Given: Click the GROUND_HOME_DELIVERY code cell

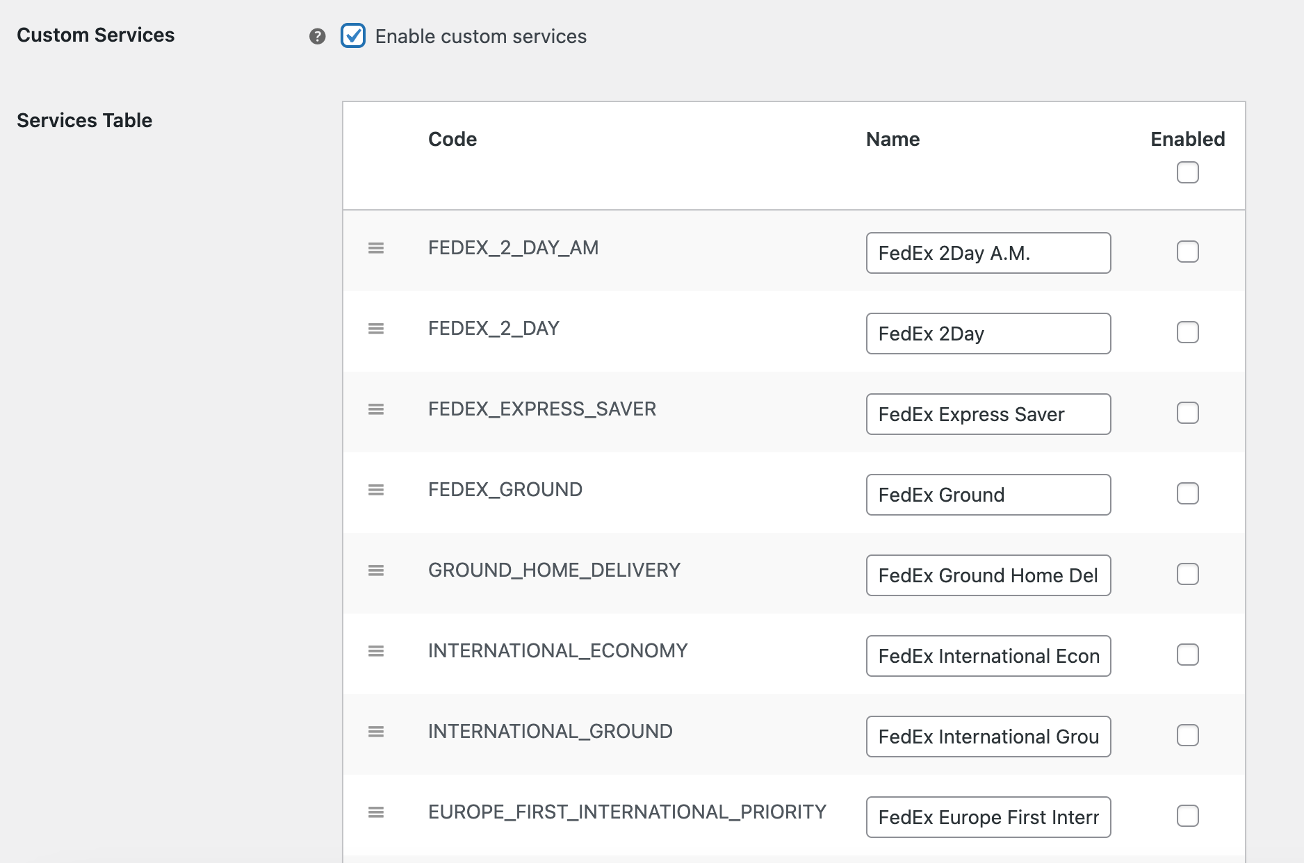Looking at the screenshot, I should click(x=554, y=570).
